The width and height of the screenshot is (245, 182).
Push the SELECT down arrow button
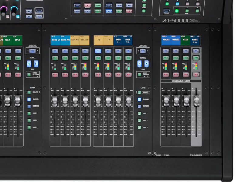point(87,11)
